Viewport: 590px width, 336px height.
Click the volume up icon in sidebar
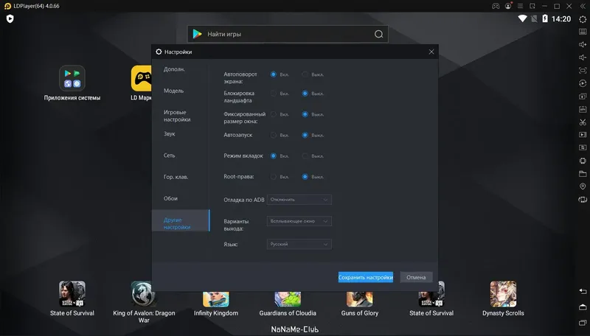(x=583, y=45)
